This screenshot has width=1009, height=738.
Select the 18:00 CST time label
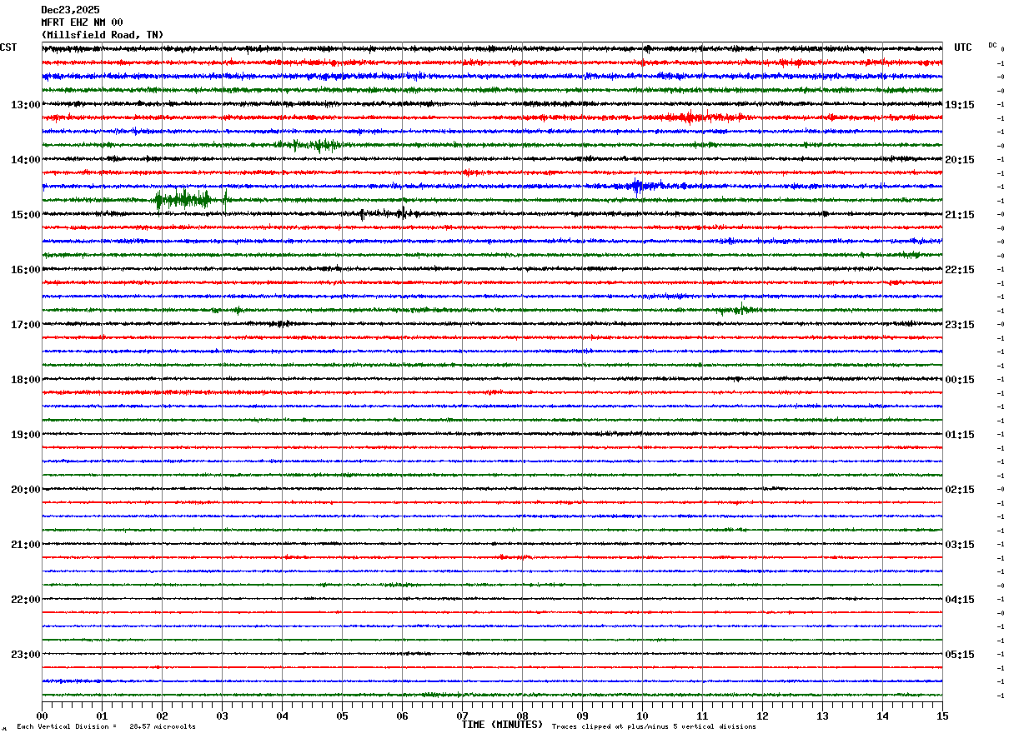point(26,380)
